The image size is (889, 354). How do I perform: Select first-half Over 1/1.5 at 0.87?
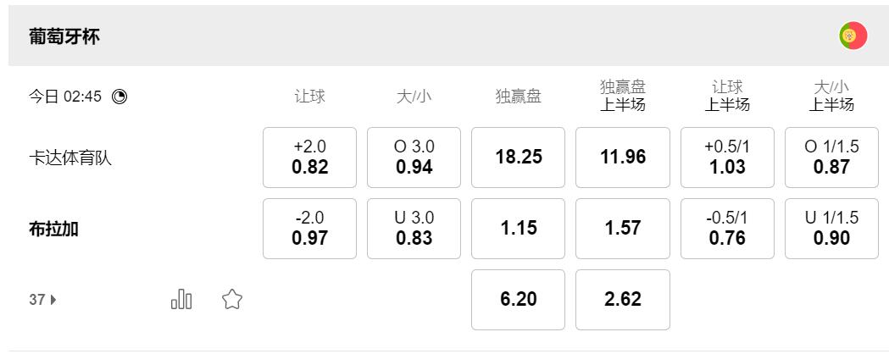pos(831,158)
